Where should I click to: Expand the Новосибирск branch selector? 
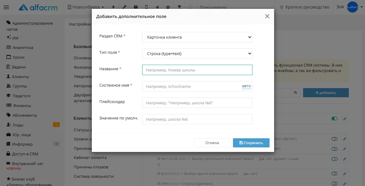pyautogui.click(x=86, y=7)
